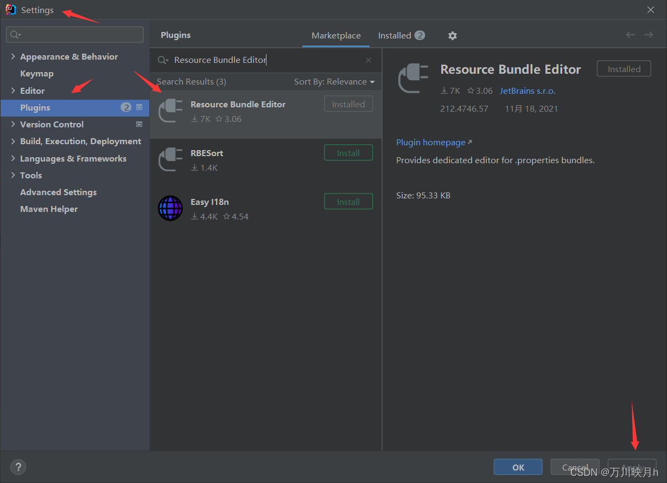The height and width of the screenshot is (483, 667).
Task: Install the Easy I18n plugin
Action: click(348, 202)
